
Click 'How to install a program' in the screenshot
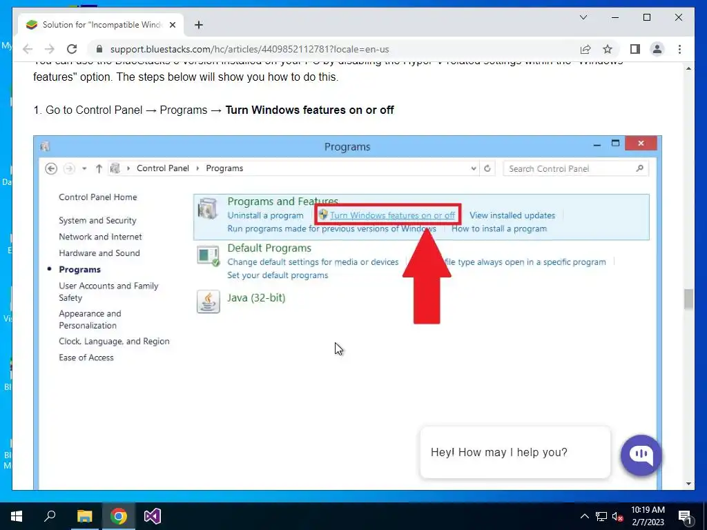[x=499, y=228]
